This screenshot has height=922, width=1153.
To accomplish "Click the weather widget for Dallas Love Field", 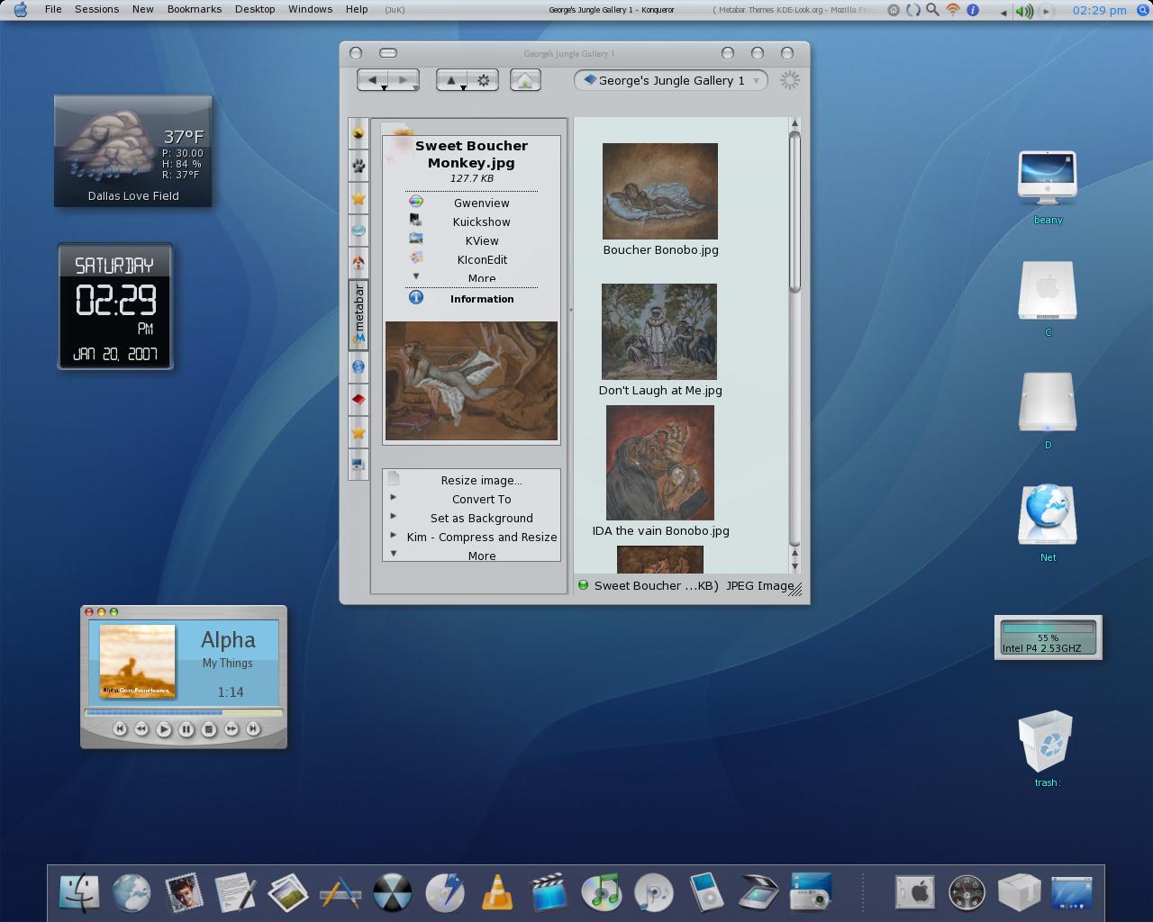I will 133,151.
